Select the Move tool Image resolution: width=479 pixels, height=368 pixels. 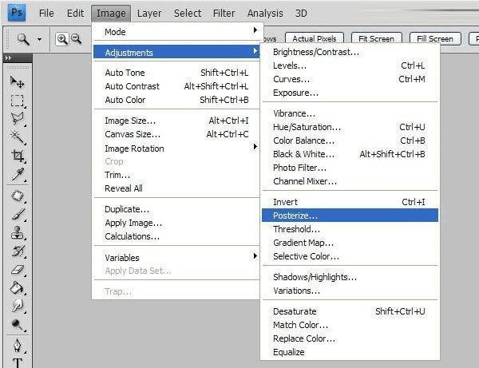point(17,82)
